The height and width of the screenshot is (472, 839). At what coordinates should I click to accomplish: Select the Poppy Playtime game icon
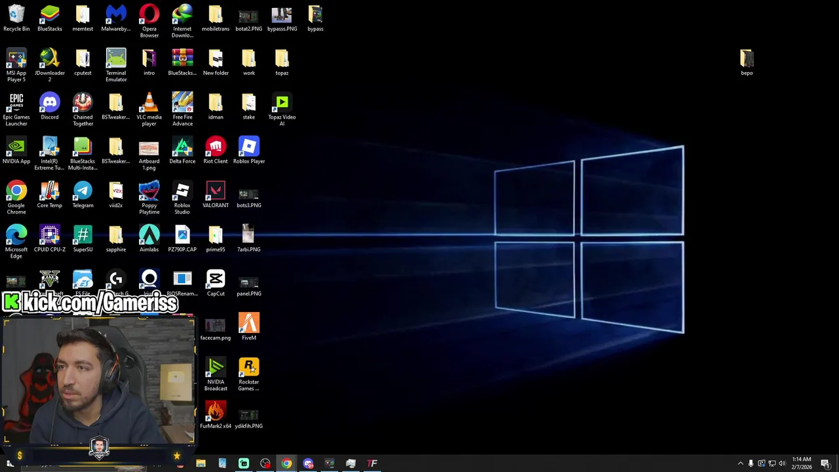(149, 197)
